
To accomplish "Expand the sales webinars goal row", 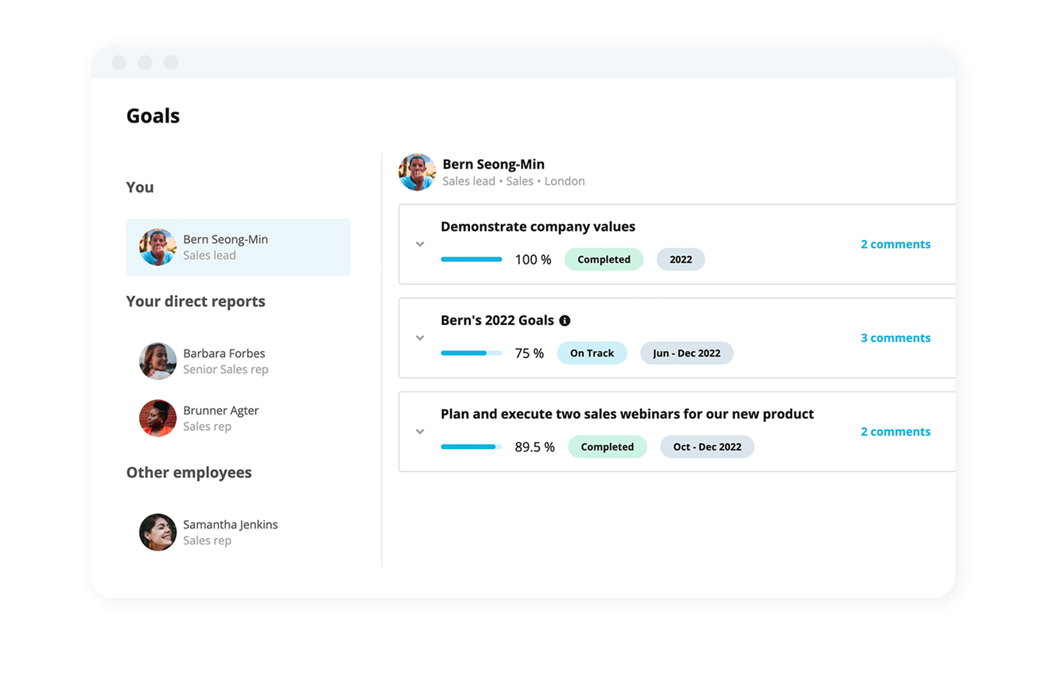I will tap(421, 431).
